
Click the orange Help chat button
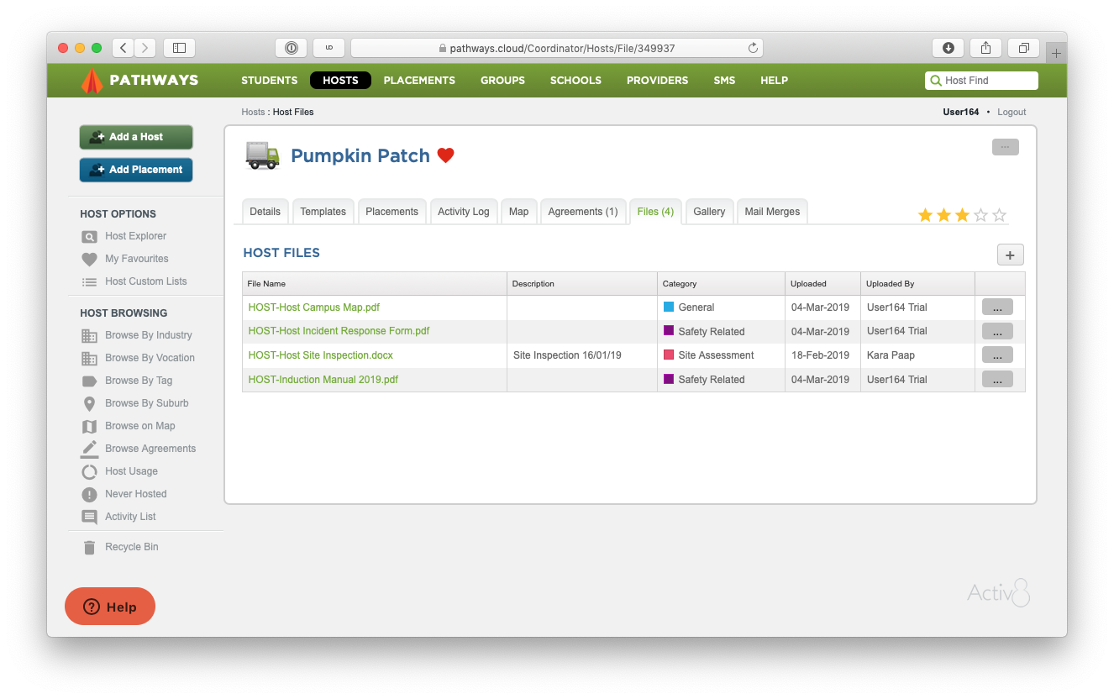[110, 607]
